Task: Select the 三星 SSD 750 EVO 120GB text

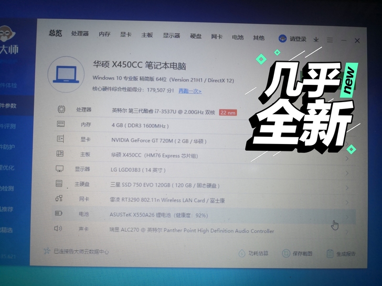Action: point(165,185)
